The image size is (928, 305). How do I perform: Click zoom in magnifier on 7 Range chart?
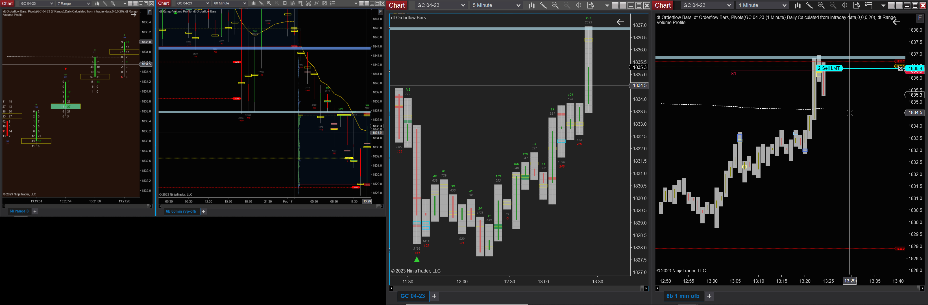pos(113,3)
